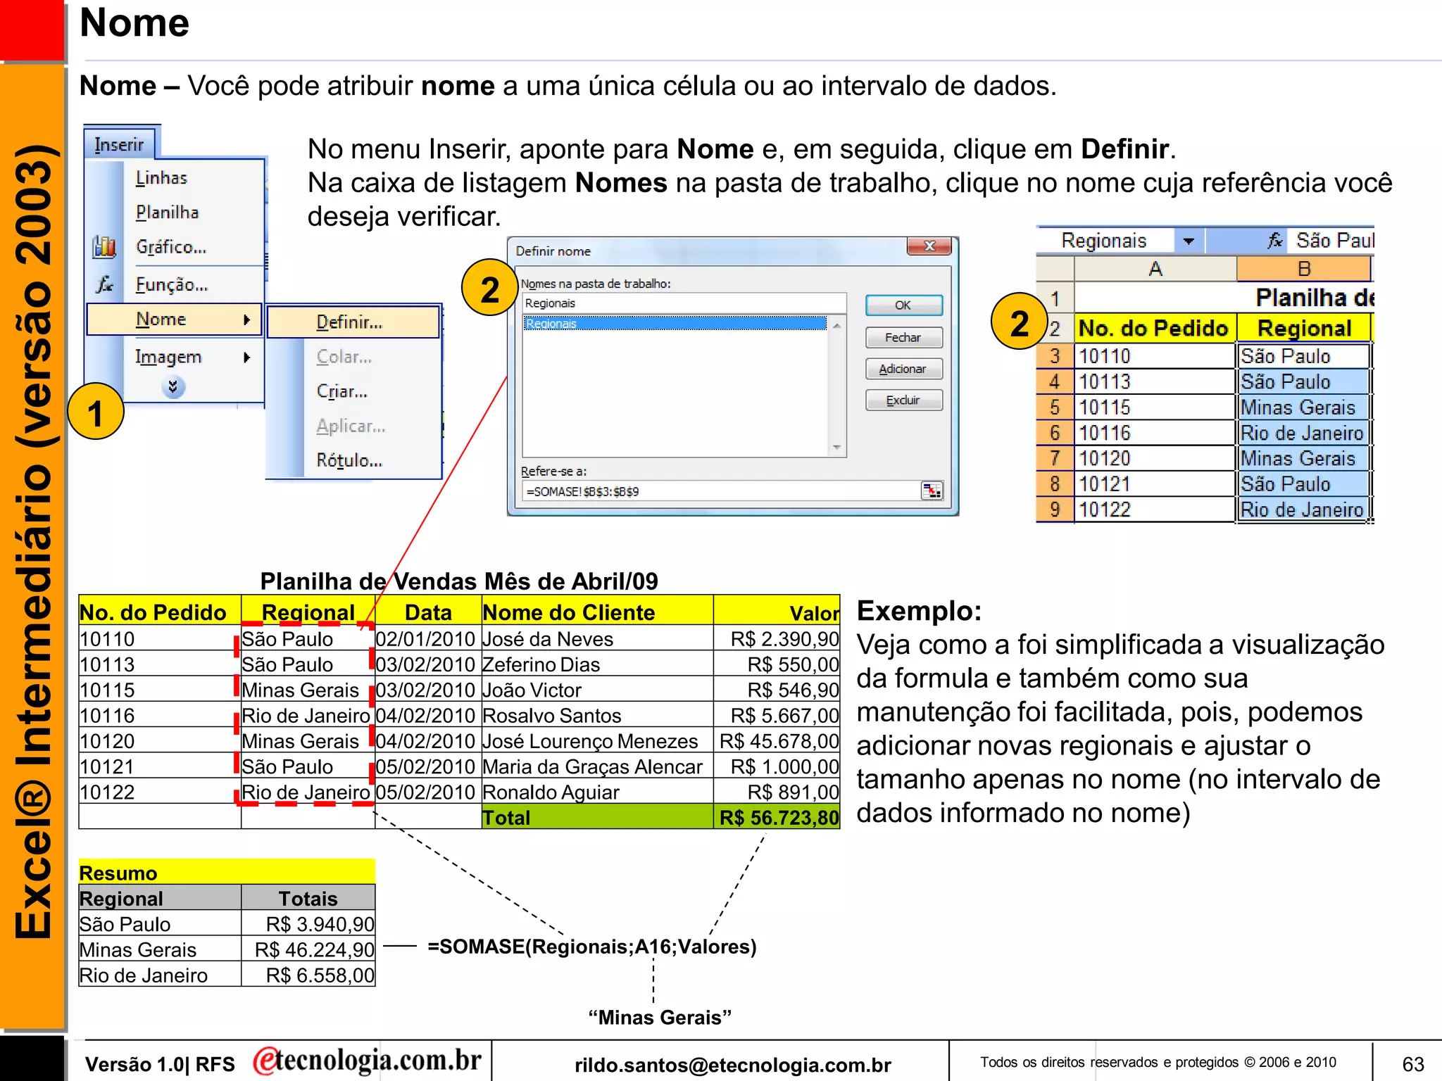Expand Nome submenu arrow
The width and height of the screenshot is (1442, 1081).
point(246,320)
